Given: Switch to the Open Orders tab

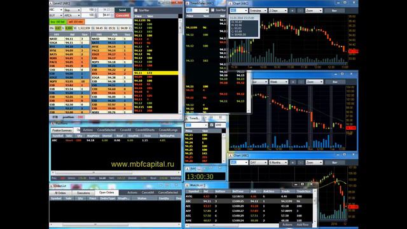Looking at the screenshot, I should coord(106,193).
